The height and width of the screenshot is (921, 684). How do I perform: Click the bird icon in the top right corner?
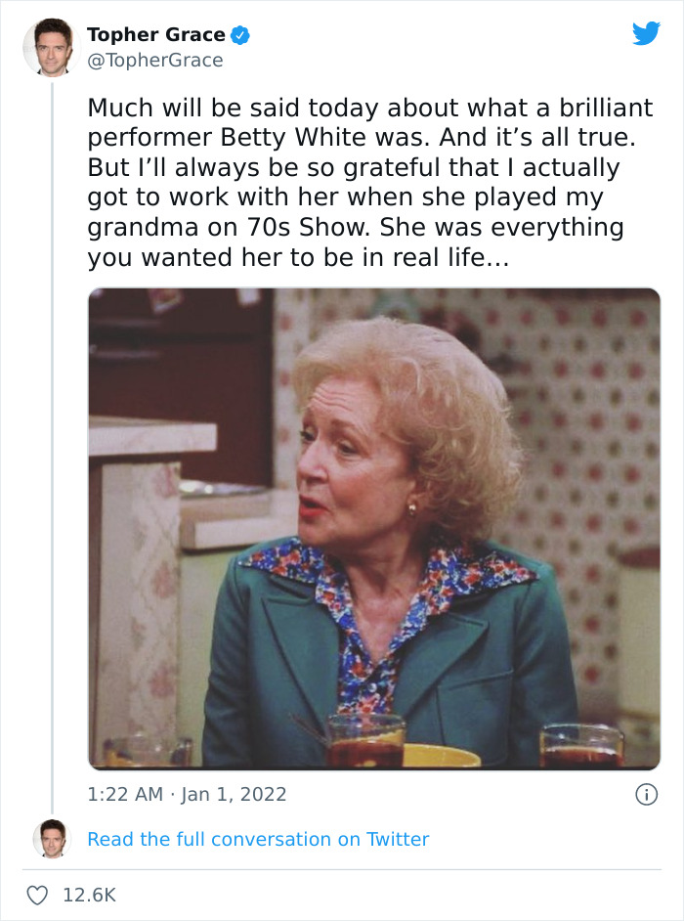point(645,34)
